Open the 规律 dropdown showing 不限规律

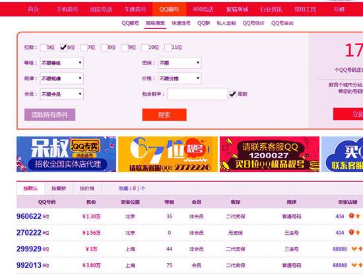point(61,78)
